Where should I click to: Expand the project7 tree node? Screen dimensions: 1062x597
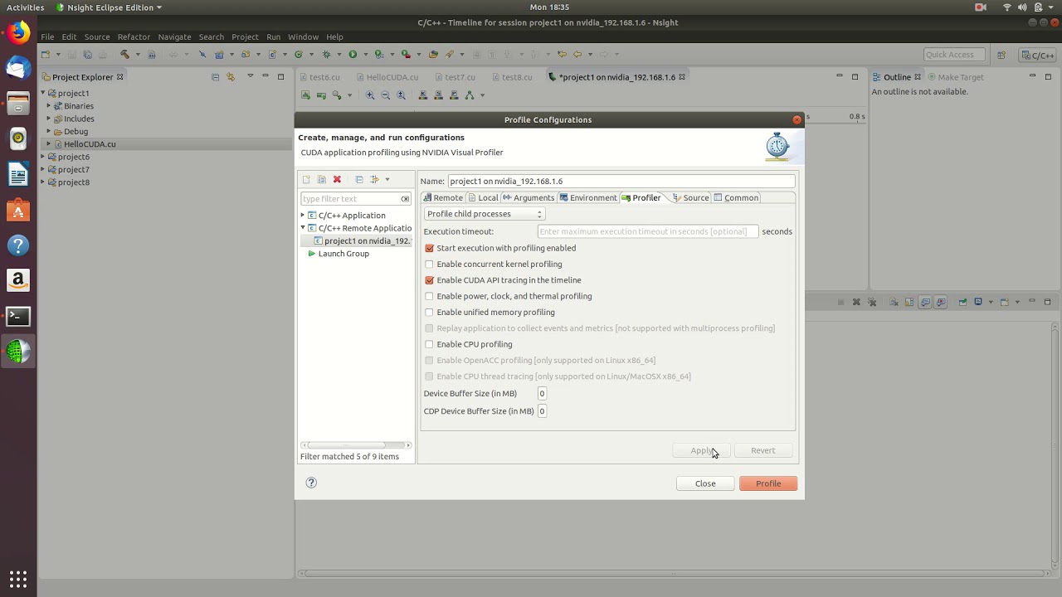coord(43,169)
